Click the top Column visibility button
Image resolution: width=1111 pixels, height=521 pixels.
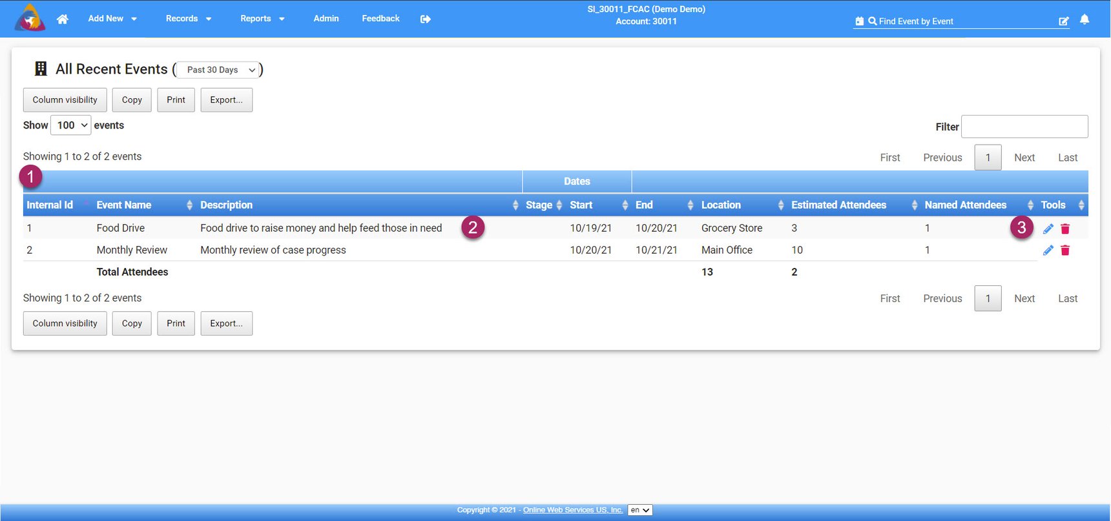(65, 100)
